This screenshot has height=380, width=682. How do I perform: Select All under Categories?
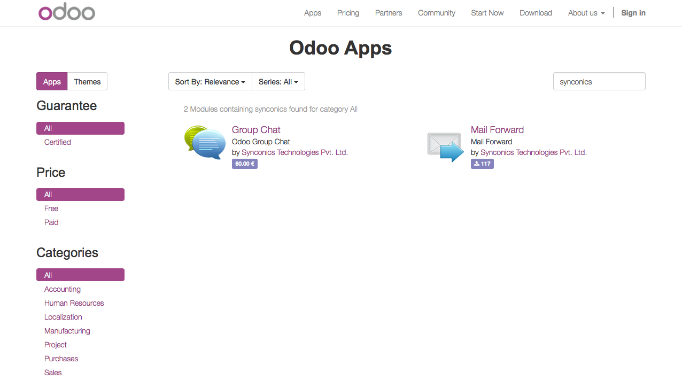point(80,275)
